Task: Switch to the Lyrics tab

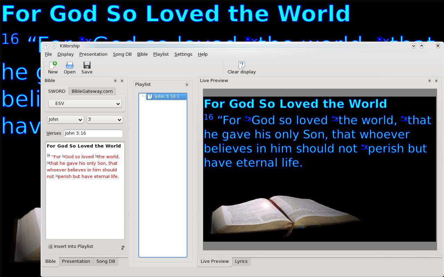Action: (x=241, y=261)
